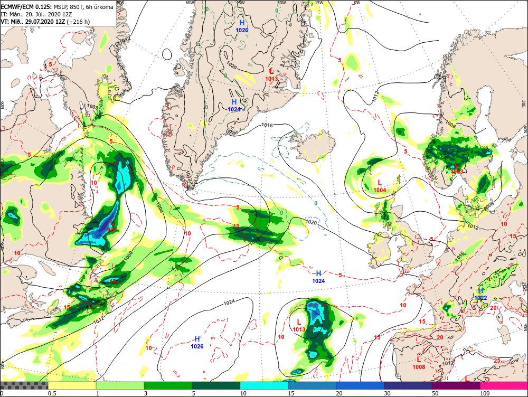The image size is (528, 397).
Task: Click the H 1022 high over the Alps
Action: pos(480,294)
